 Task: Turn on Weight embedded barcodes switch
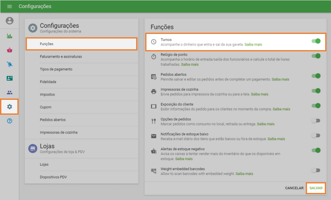[316, 170]
